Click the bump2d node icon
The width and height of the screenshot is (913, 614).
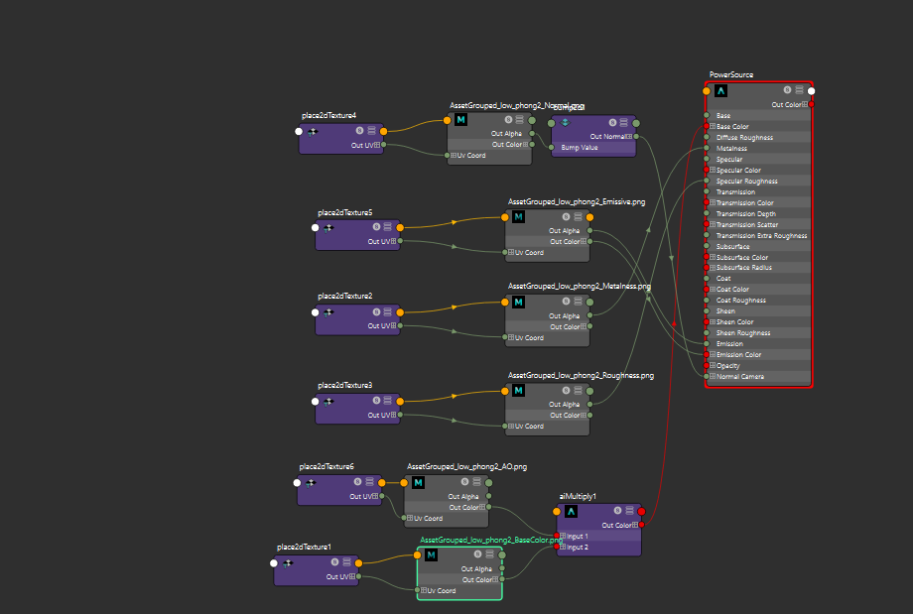point(566,122)
